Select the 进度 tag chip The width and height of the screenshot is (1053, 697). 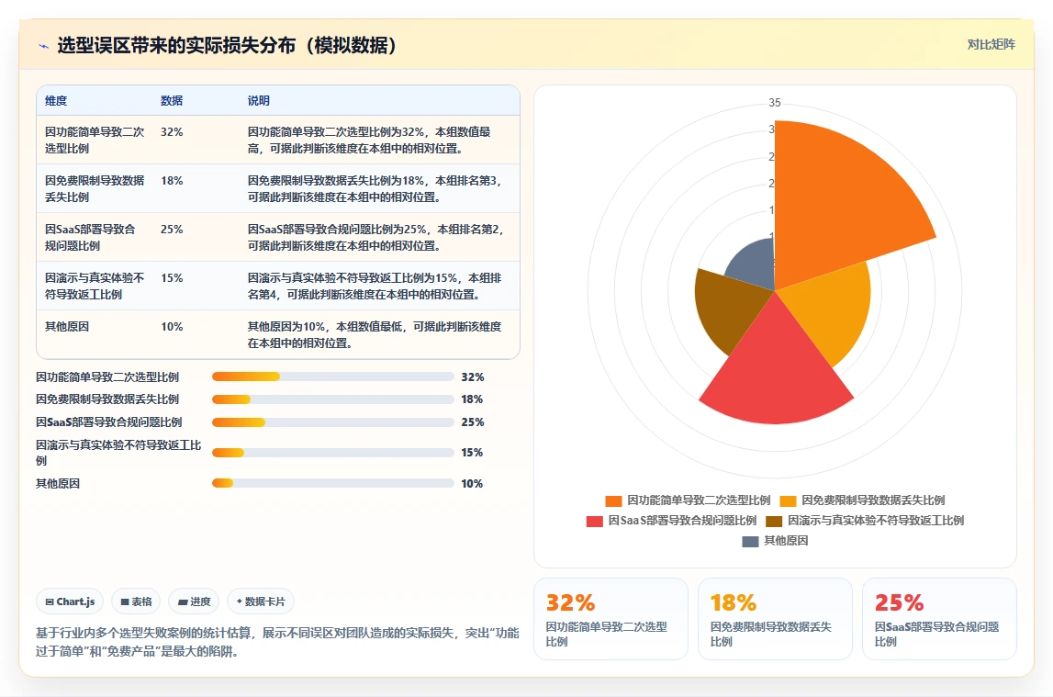point(194,601)
